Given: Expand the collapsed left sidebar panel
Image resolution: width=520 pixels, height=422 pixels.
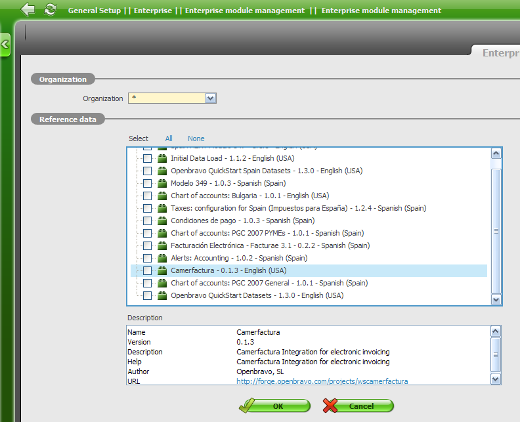Looking at the screenshot, I should (x=5, y=45).
